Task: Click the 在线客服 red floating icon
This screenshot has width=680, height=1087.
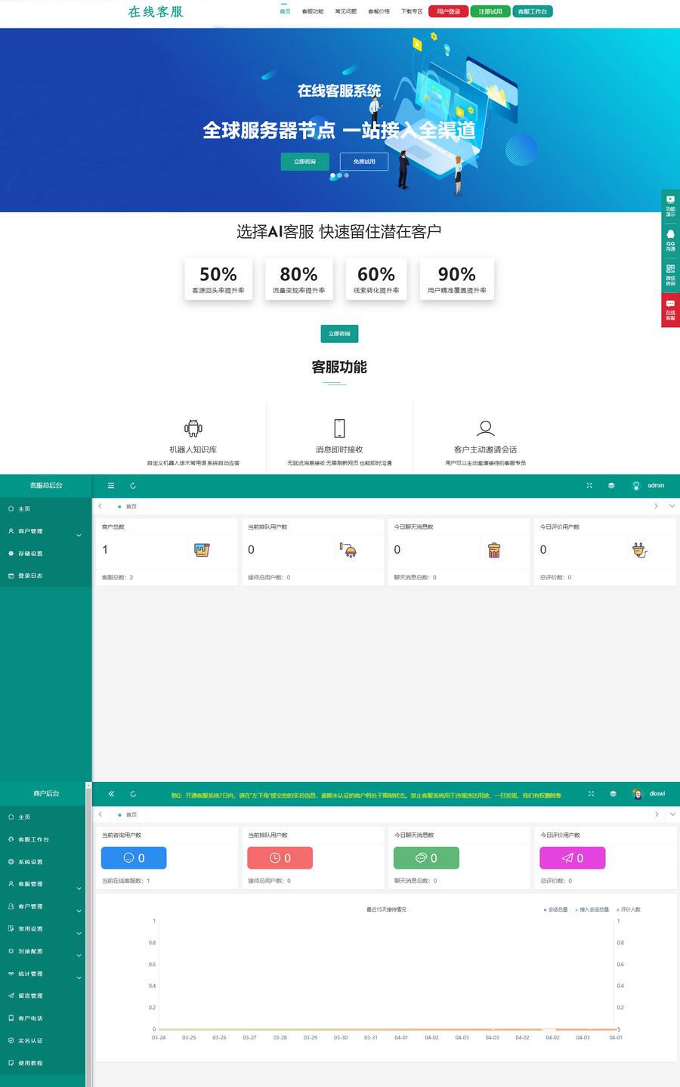Action: [670, 309]
